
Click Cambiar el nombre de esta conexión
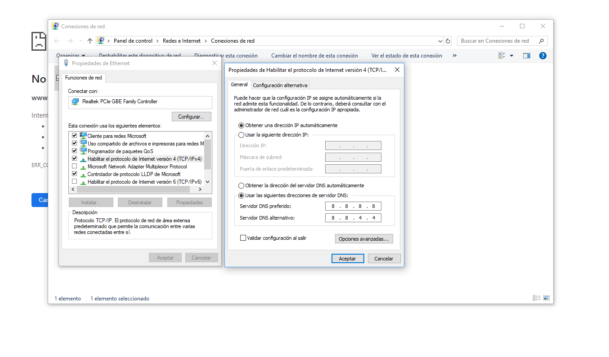click(314, 56)
